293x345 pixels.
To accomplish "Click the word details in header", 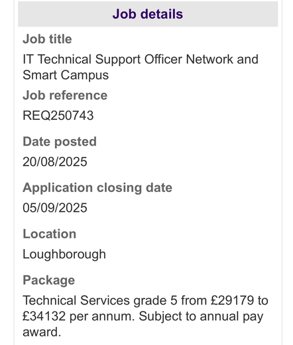I will pyautogui.click(x=162, y=14).
